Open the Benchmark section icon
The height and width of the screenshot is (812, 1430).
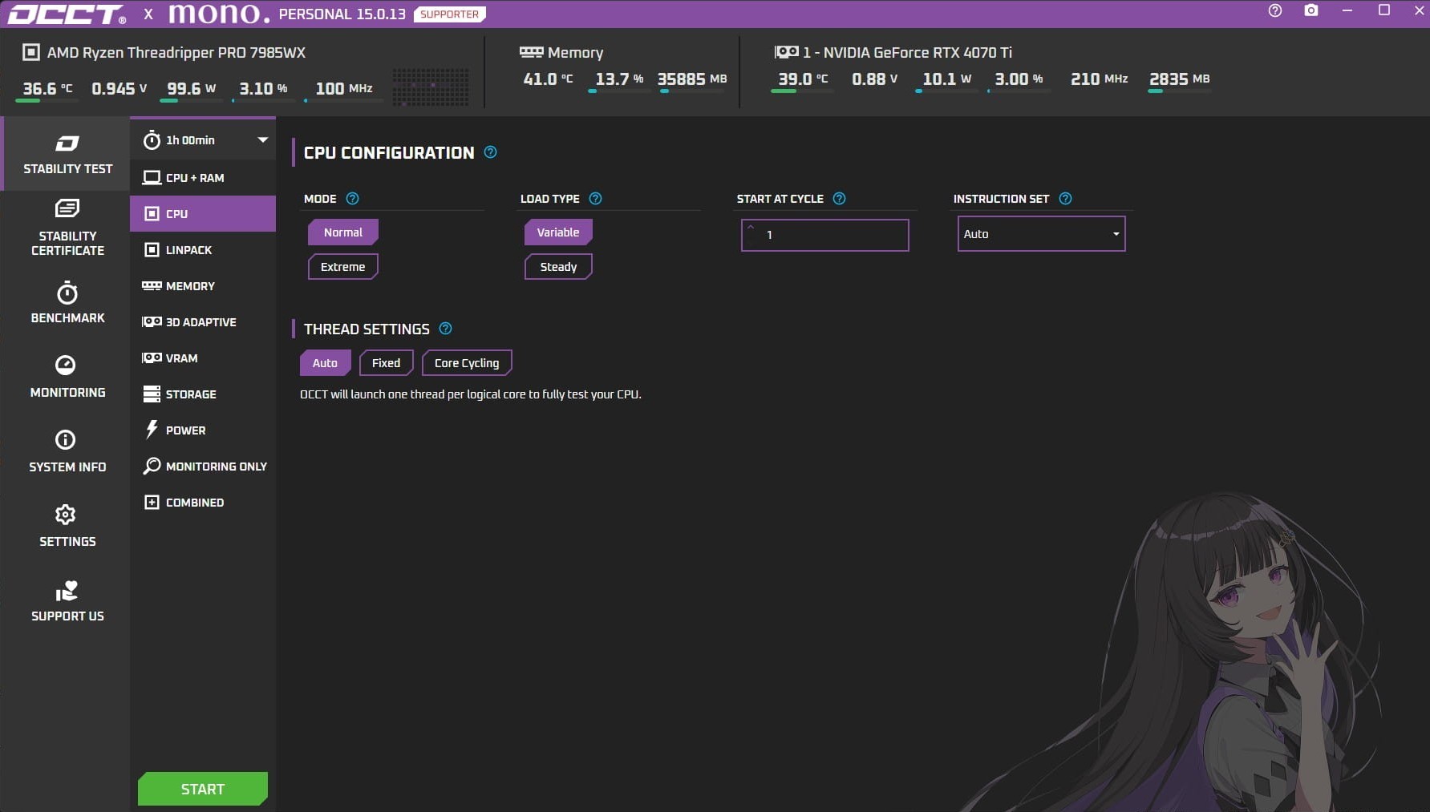pos(67,293)
